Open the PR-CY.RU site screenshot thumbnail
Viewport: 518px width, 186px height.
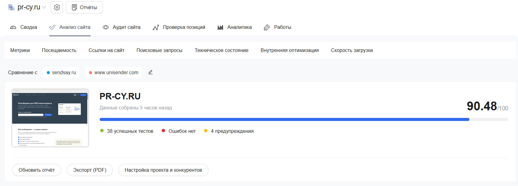50,118
